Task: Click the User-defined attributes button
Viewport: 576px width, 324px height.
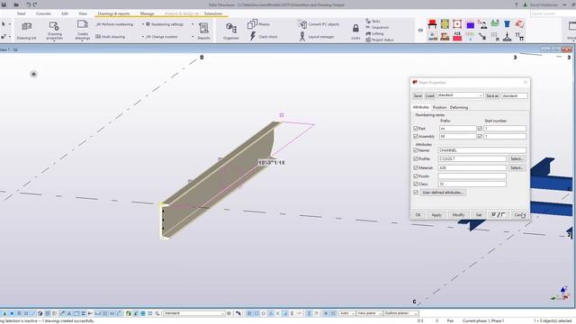Action: pyautogui.click(x=443, y=193)
